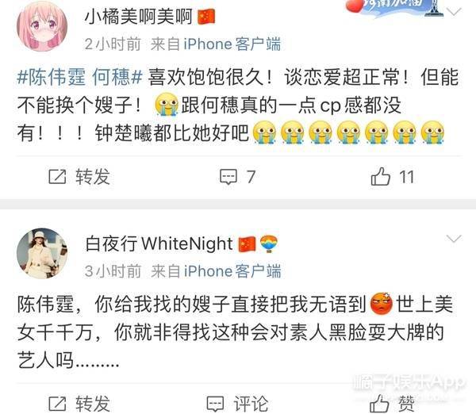Viewport: 476px width, 414px height.
Task: Click the China flag badge beside 小橘美啊美啊
Action: [206, 17]
